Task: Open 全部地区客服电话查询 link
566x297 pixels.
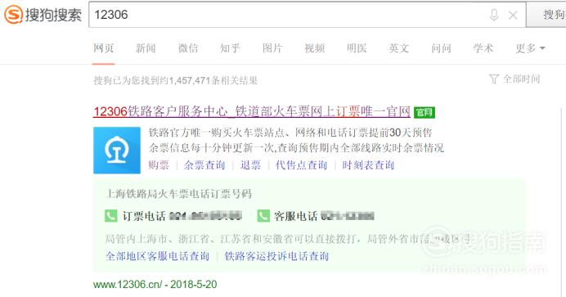Action: pos(157,256)
